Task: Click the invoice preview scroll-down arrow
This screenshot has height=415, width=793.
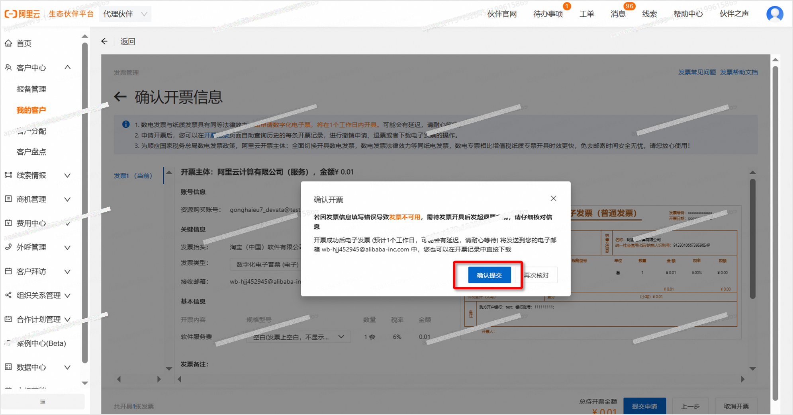Action: coord(753,368)
